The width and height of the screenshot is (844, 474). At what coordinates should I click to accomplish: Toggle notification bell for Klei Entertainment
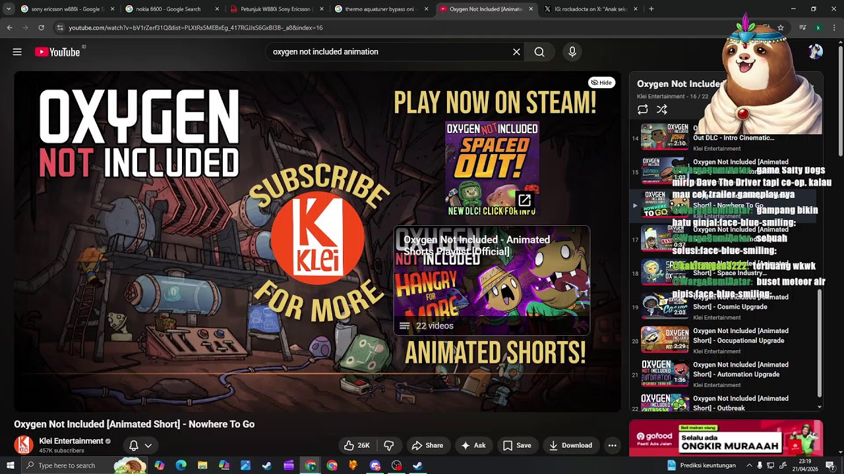(x=134, y=446)
